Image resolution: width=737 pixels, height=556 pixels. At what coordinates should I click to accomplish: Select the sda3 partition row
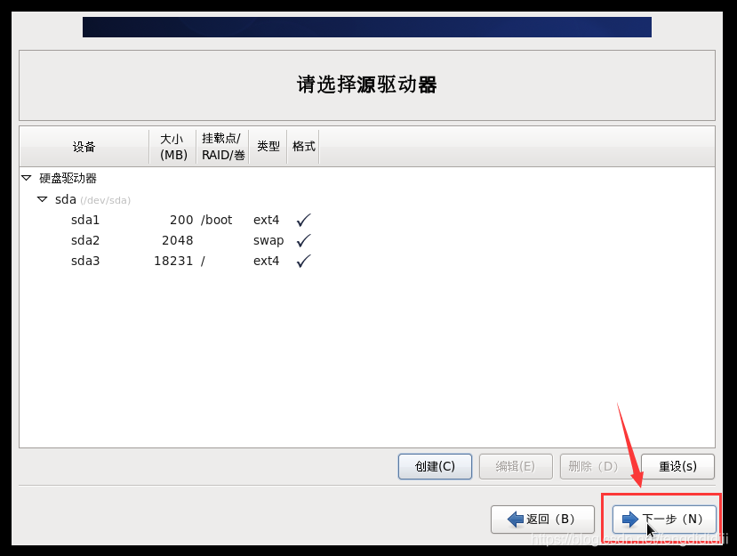coord(367,261)
